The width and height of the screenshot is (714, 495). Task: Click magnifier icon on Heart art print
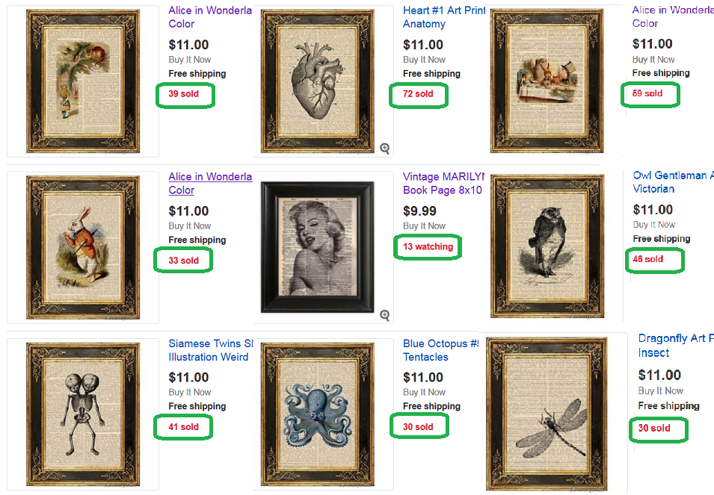[x=385, y=149]
